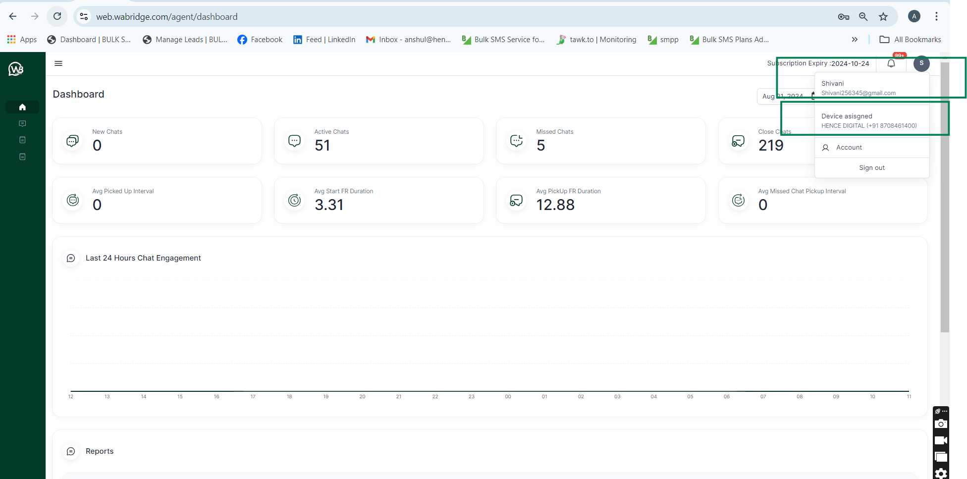
Task: Click the user avatar S
Action: (921, 63)
